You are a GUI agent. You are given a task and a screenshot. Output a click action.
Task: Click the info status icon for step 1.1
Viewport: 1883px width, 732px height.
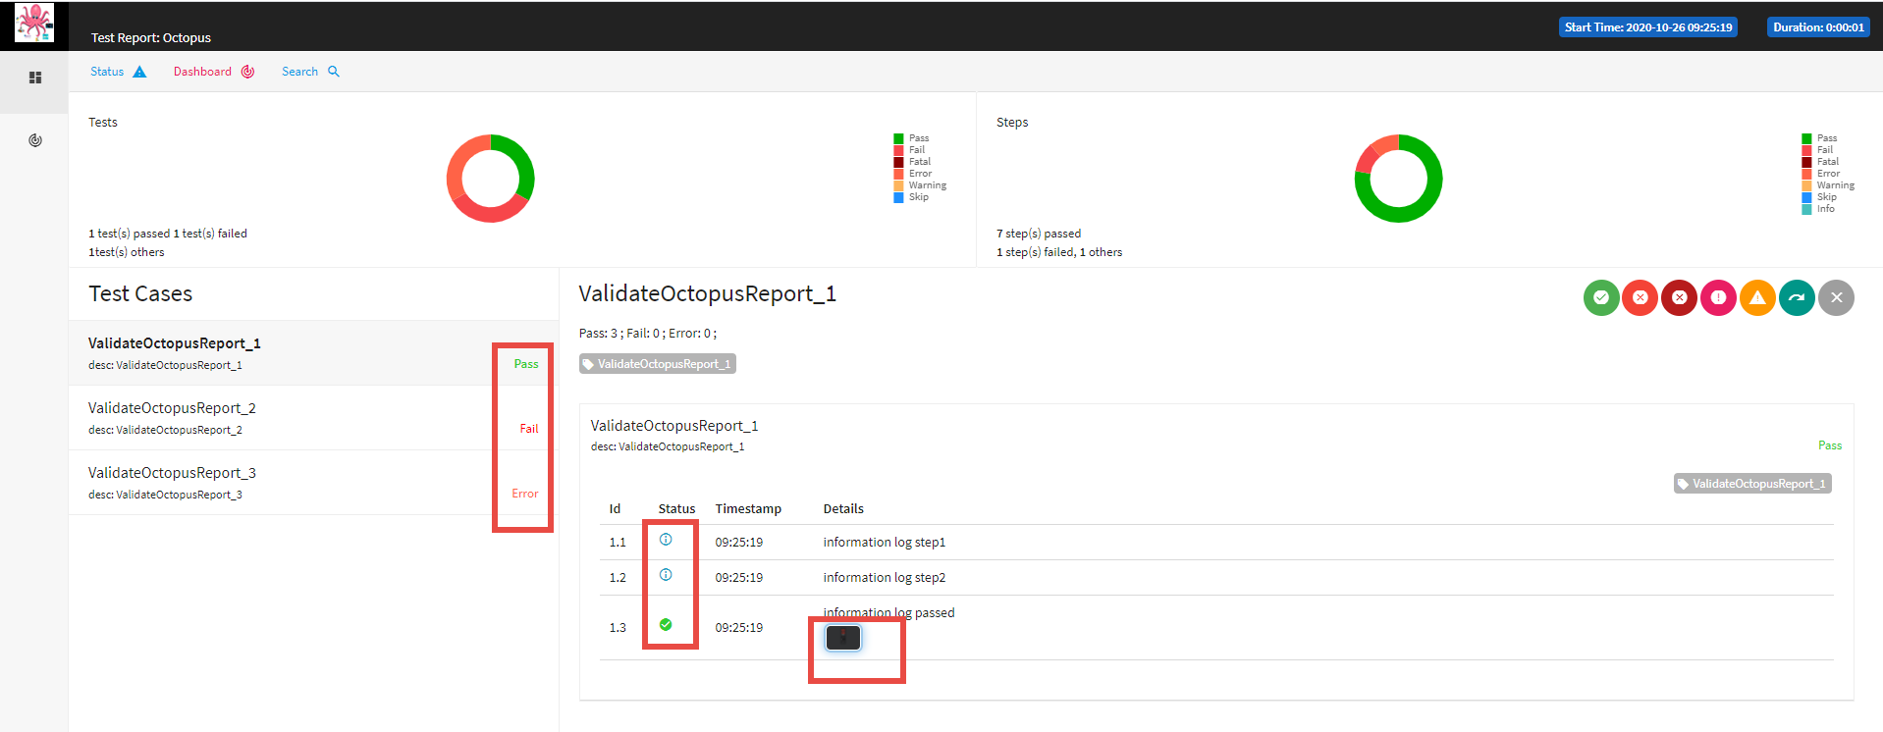(666, 540)
